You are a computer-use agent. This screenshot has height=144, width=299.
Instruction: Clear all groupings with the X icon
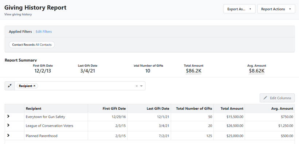(136, 86)
